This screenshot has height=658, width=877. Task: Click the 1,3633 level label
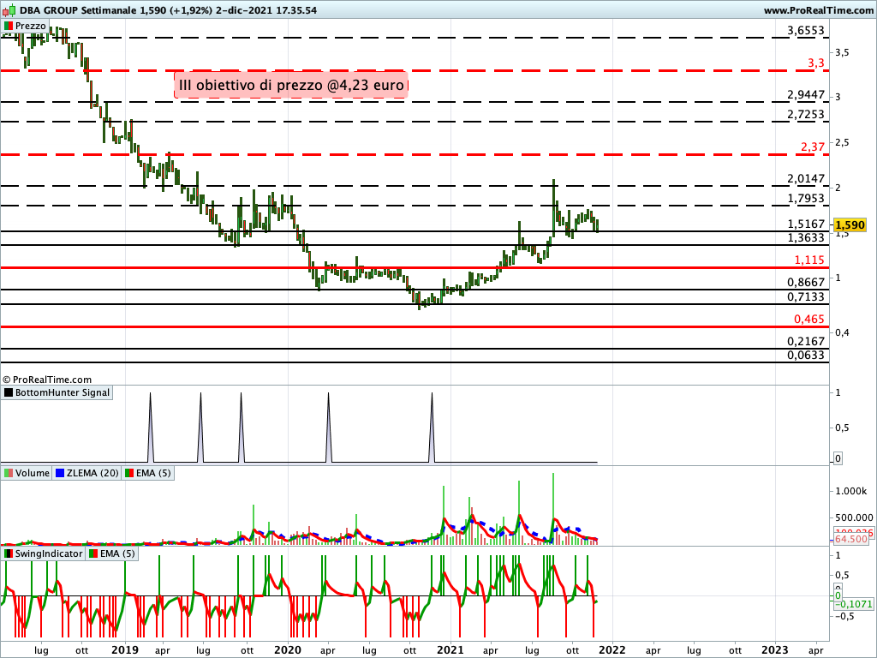click(805, 238)
